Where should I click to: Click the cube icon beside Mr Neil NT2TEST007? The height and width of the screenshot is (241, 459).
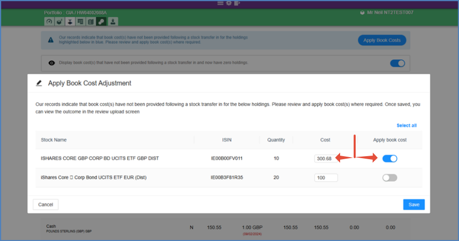click(362, 13)
